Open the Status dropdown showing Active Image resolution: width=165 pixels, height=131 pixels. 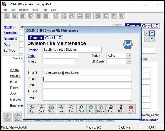tap(129, 56)
